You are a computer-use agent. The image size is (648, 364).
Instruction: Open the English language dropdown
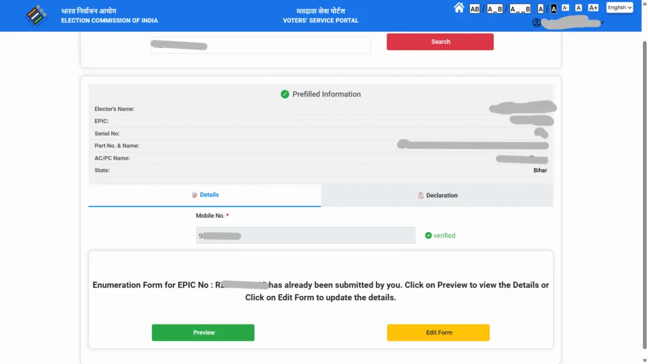[619, 8]
